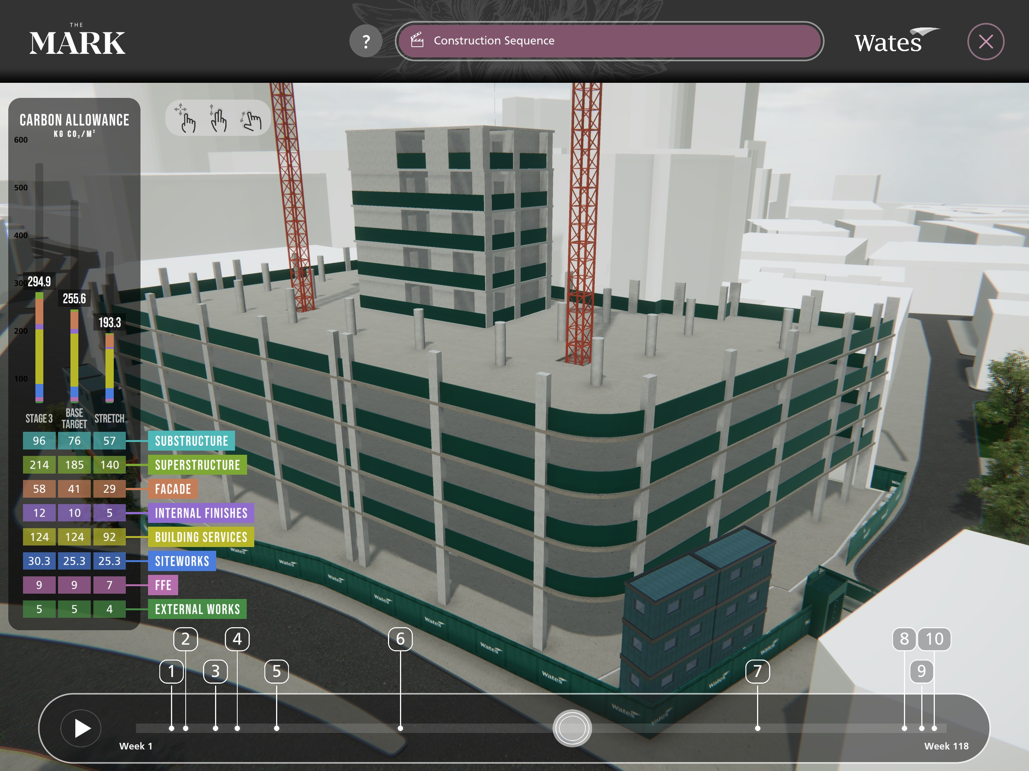Click Siteworks Stage 3 value 30.3

tap(39, 561)
